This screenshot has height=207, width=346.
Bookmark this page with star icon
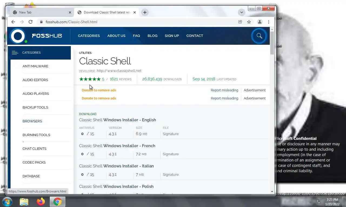coord(249,22)
